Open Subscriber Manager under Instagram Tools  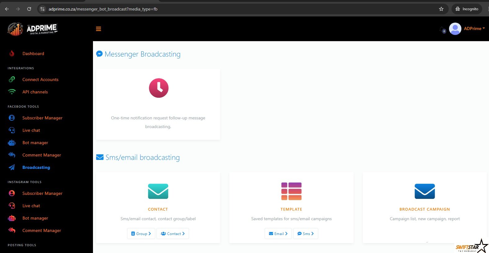[x=42, y=193]
